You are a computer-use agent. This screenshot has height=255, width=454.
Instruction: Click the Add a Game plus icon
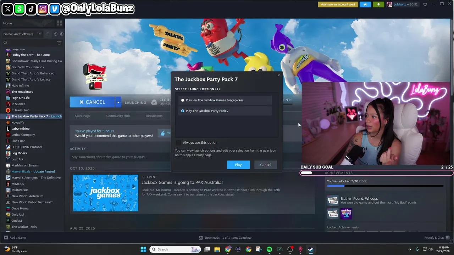point(6,238)
